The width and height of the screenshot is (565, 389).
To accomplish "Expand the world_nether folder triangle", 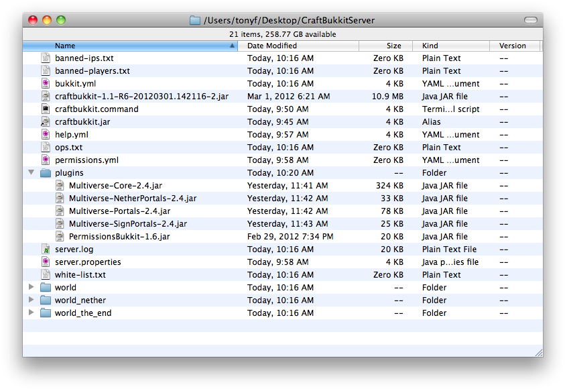I will click(32, 300).
